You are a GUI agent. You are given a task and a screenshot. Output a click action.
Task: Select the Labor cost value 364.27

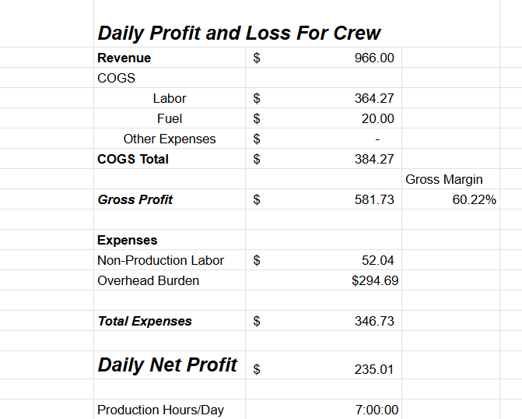[374, 98]
